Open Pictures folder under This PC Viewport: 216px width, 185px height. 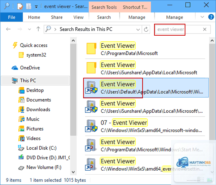[35, 129]
